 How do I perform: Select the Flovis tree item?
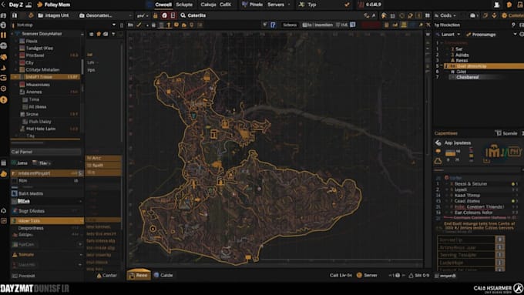[x=32, y=41]
